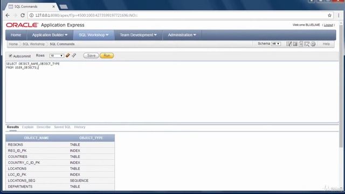This screenshot has width=345, height=194.
Task: Select the REGIONS cell
Action: (16, 145)
